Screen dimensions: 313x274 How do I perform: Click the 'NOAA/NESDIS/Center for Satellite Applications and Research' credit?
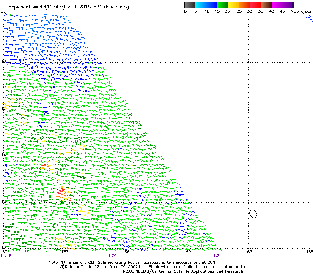pyautogui.click(x=183, y=271)
